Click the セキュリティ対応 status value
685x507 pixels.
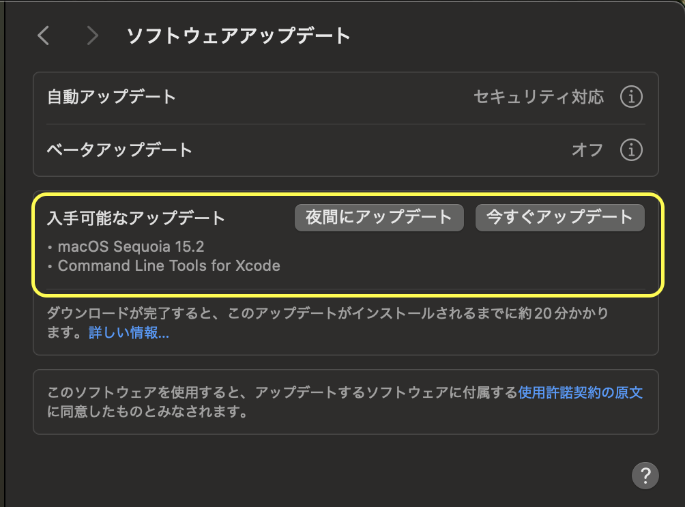pyautogui.click(x=538, y=98)
